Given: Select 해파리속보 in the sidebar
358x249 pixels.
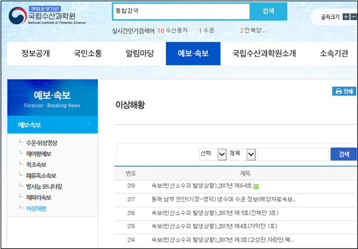Looking at the screenshot, I should coord(39,197).
